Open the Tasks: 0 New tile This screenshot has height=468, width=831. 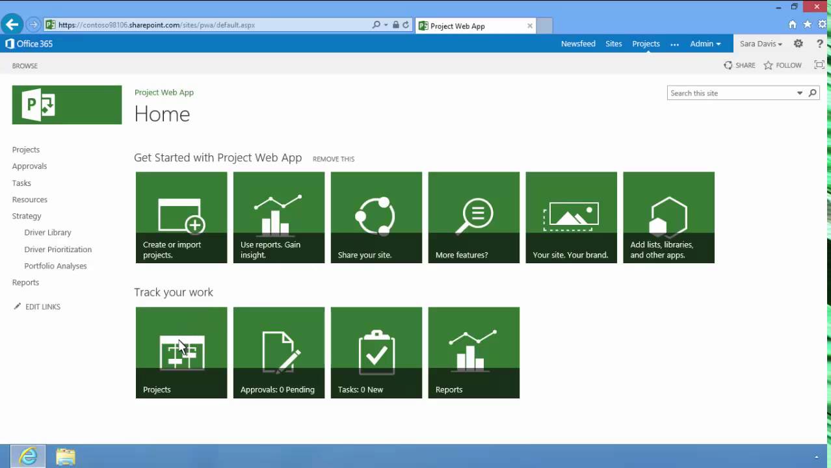coord(376,352)
